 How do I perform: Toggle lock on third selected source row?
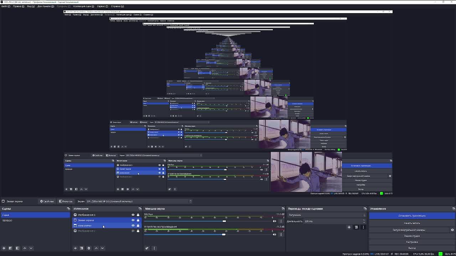click(x=138, y=225)
